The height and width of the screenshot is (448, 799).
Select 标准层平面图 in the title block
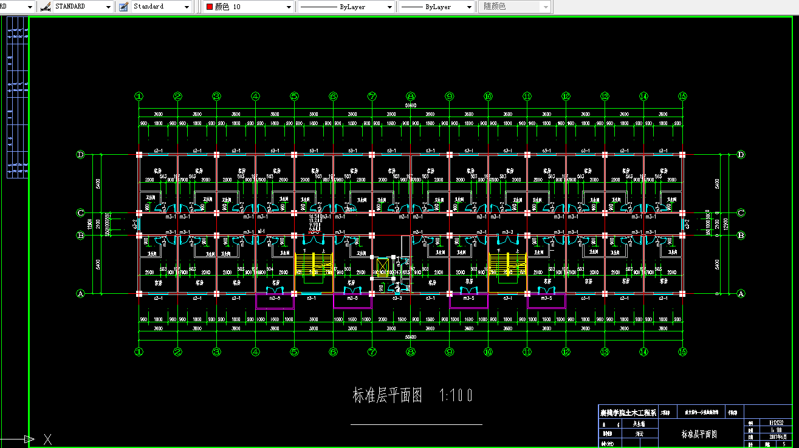(699, 435)
